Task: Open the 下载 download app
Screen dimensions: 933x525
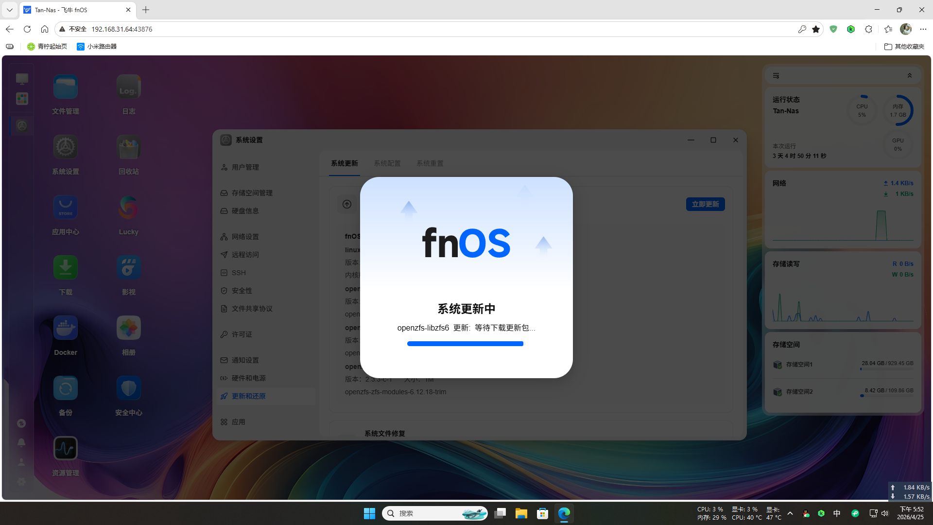Action: [66, 268]
